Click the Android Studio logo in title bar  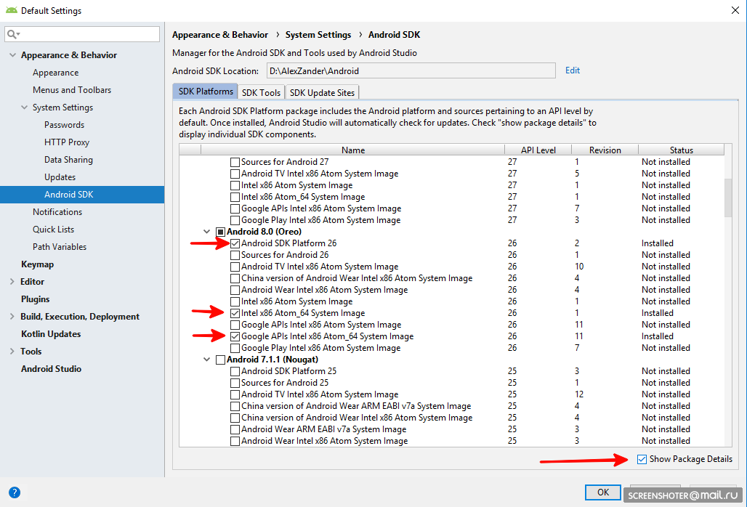(x=12, y=10)
